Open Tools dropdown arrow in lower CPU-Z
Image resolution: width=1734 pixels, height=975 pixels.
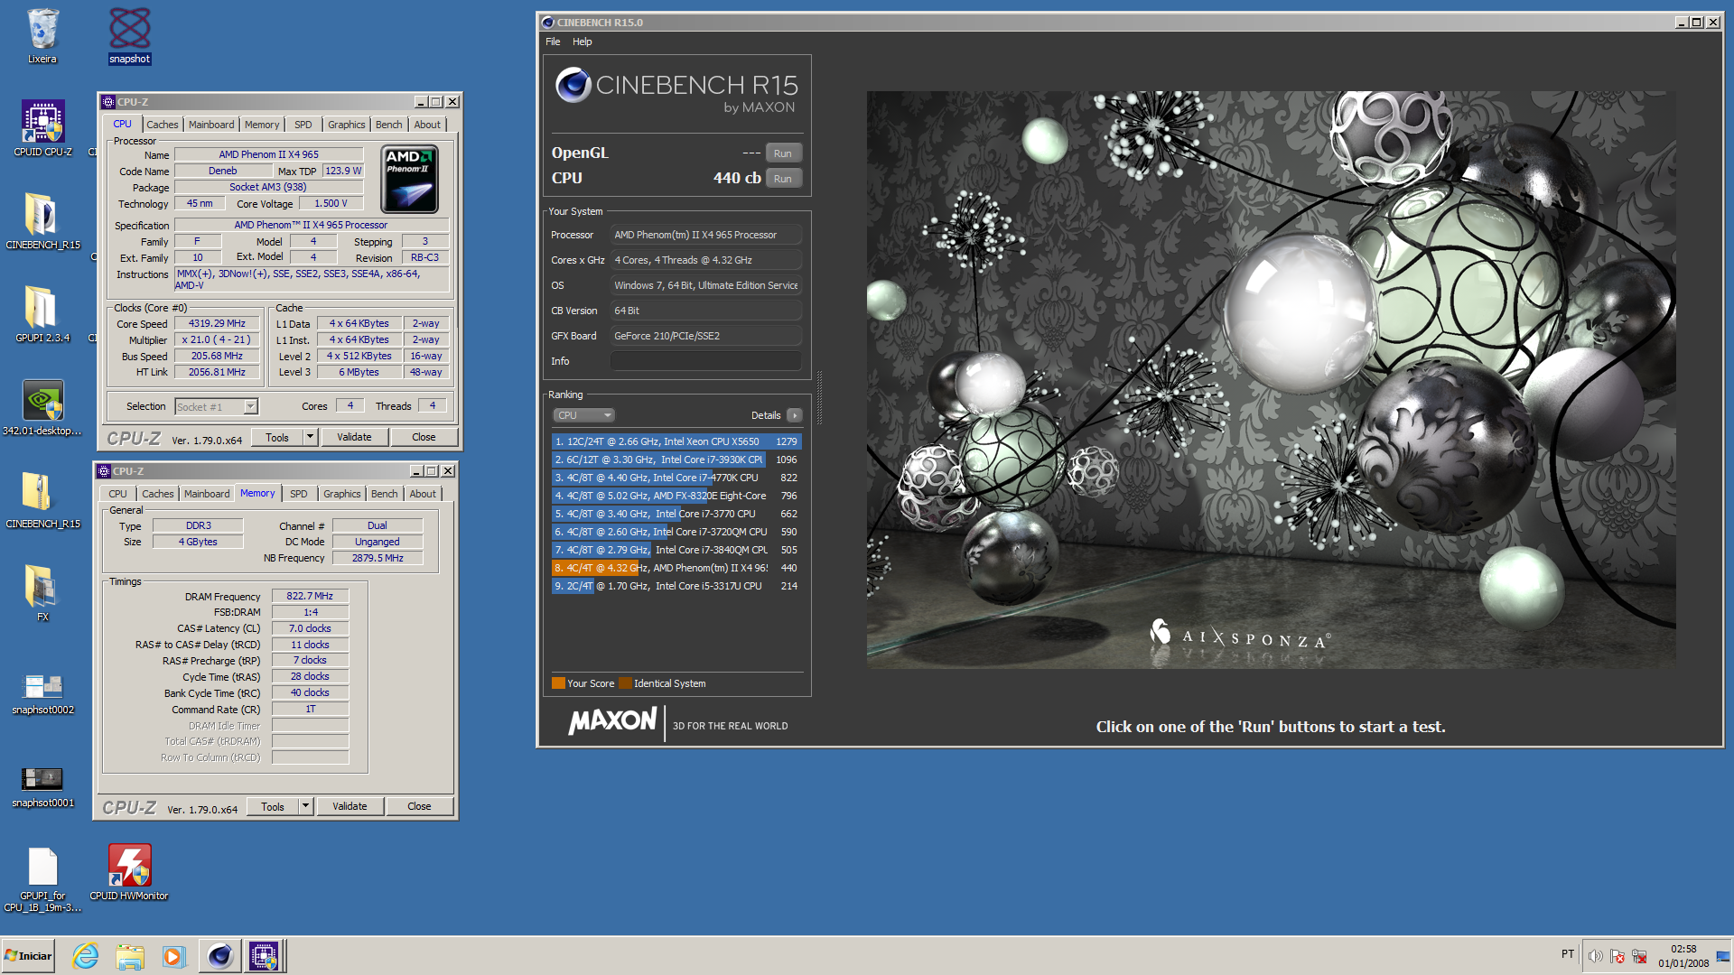(x=305, y=806)
